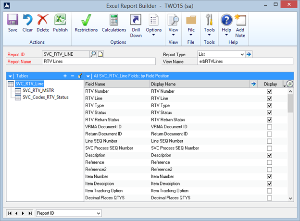Click the edit pencil icon in Tables header
The height and width of the screenshot is (221, 300).
(80, 76)
